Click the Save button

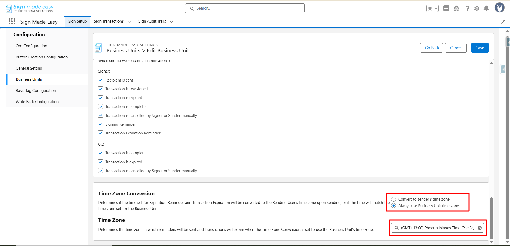480,48
